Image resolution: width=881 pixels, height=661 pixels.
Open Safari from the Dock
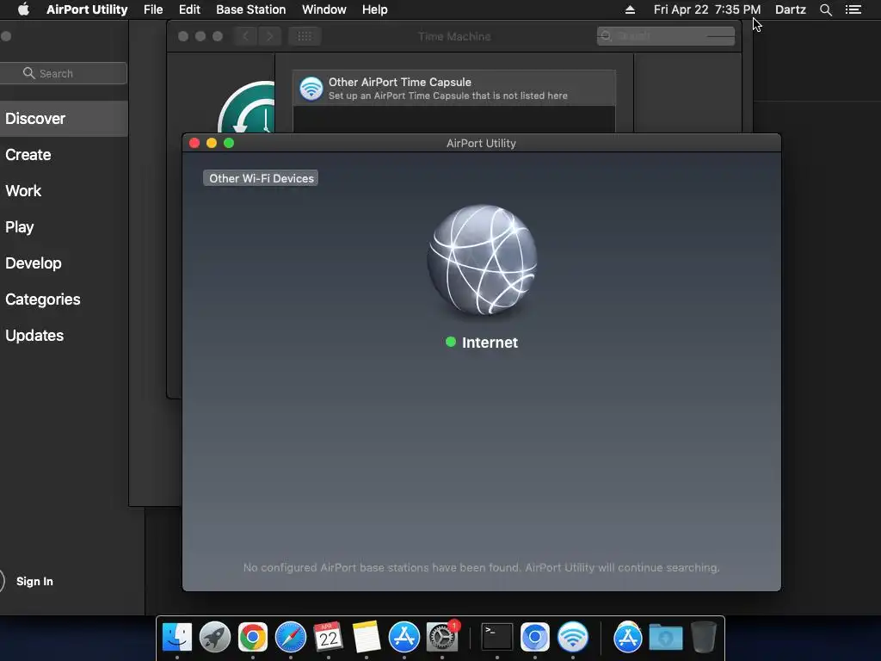click(291, 637)
